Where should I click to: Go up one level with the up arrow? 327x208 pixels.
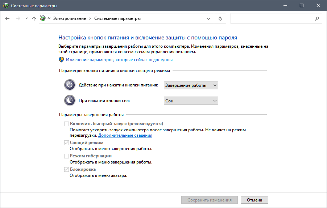tap(34, 18)
